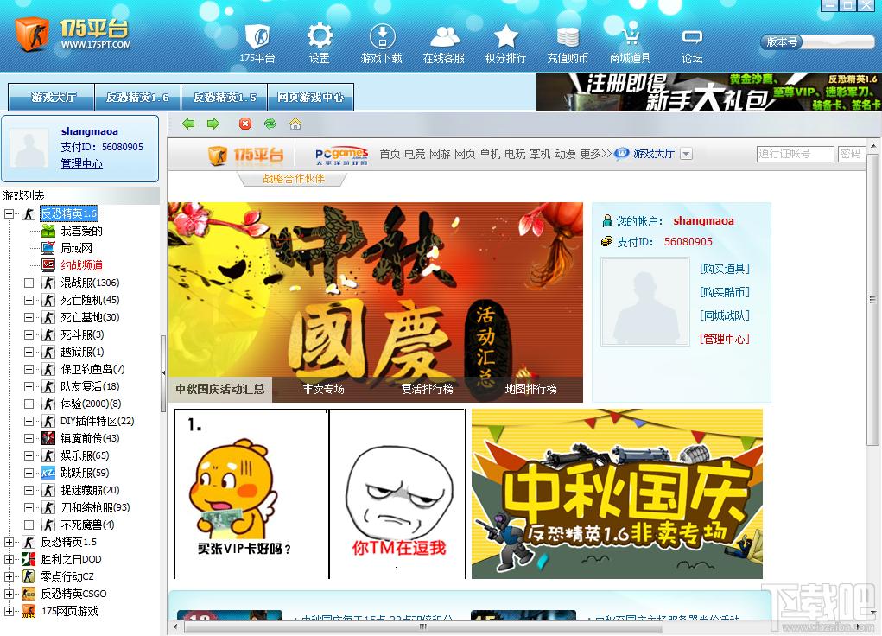Open 充值购币 coins icon

pos(568,36)
